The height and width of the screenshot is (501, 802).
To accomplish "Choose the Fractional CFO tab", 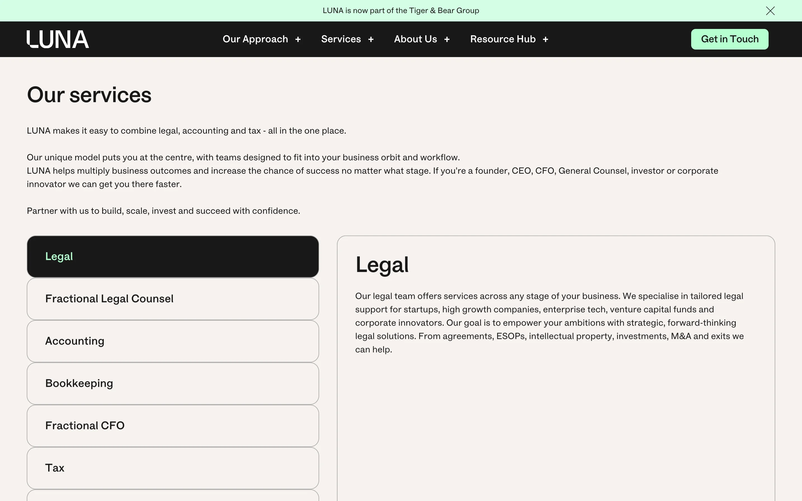I will pyautogui.click(x=173, y=426).
